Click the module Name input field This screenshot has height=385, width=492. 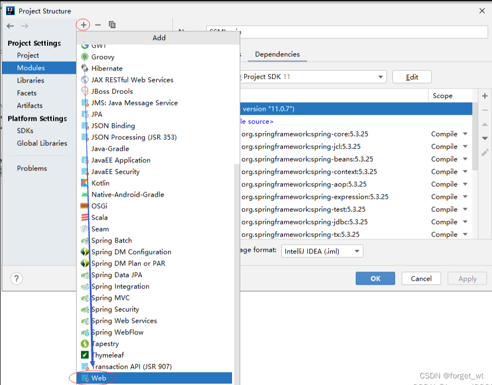(x=347, y=32)
